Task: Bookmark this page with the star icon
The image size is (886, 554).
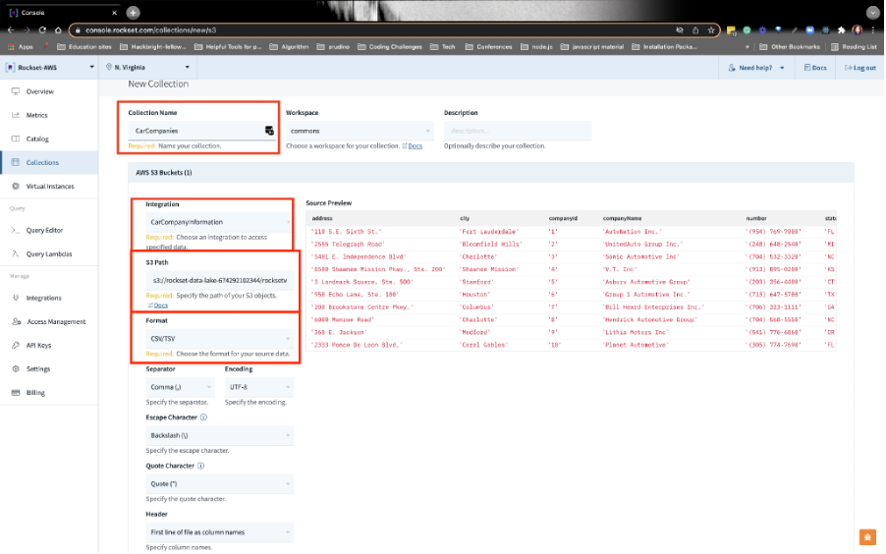Action: pos(711,30)
